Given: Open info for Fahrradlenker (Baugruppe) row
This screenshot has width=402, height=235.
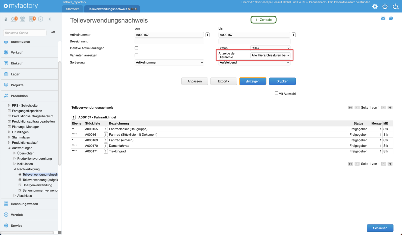Looking at the screenshot, I should pyautogui.click(x=106, y=129).
